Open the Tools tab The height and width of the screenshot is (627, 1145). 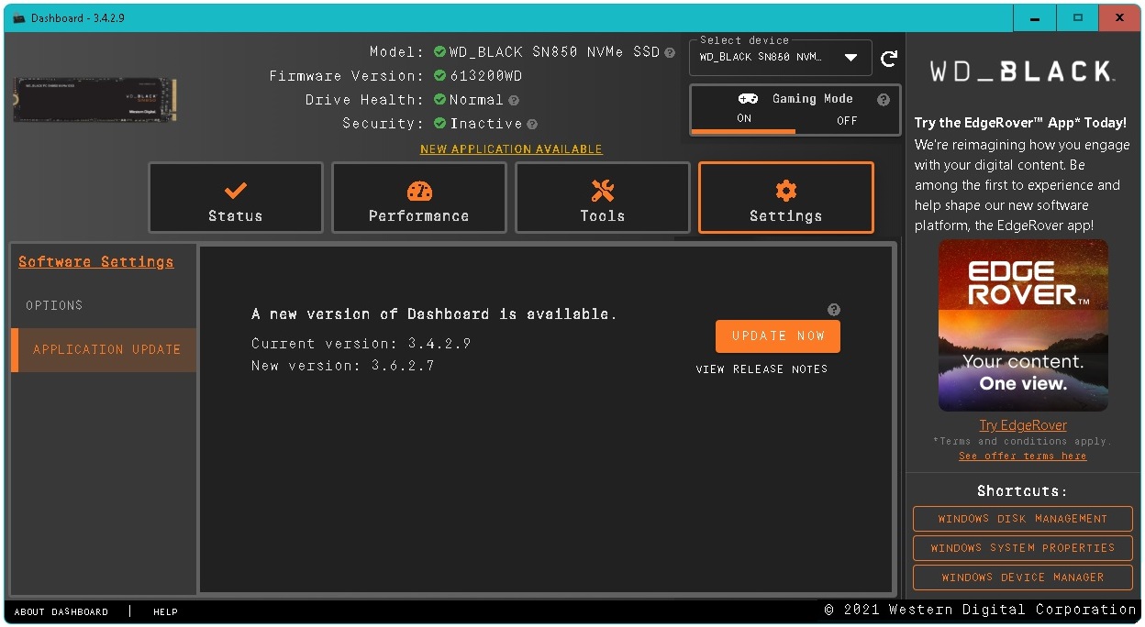[603, 198]
